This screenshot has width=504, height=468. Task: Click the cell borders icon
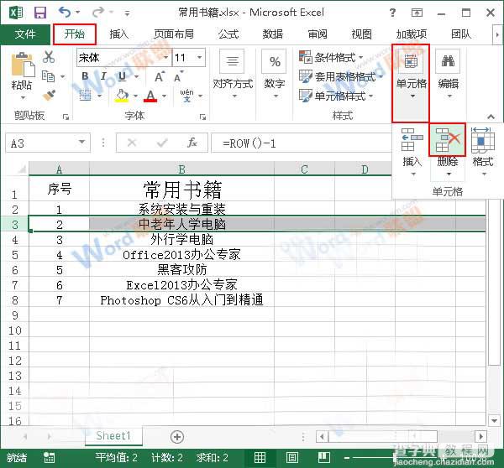85,96
